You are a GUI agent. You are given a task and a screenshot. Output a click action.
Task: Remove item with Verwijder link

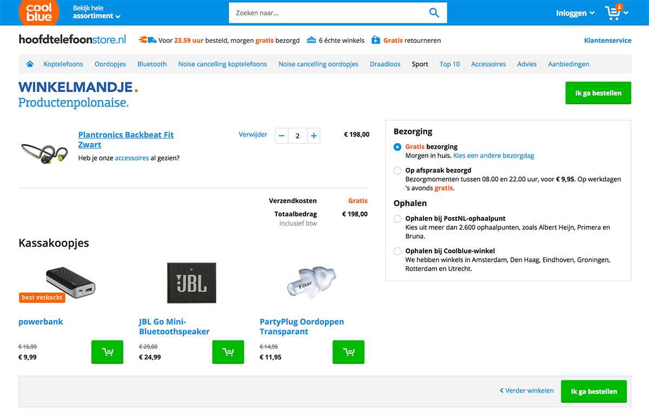click(253, 134)
